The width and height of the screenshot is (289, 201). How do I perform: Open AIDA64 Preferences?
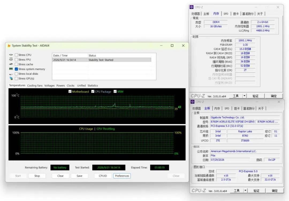click(122, 176)
